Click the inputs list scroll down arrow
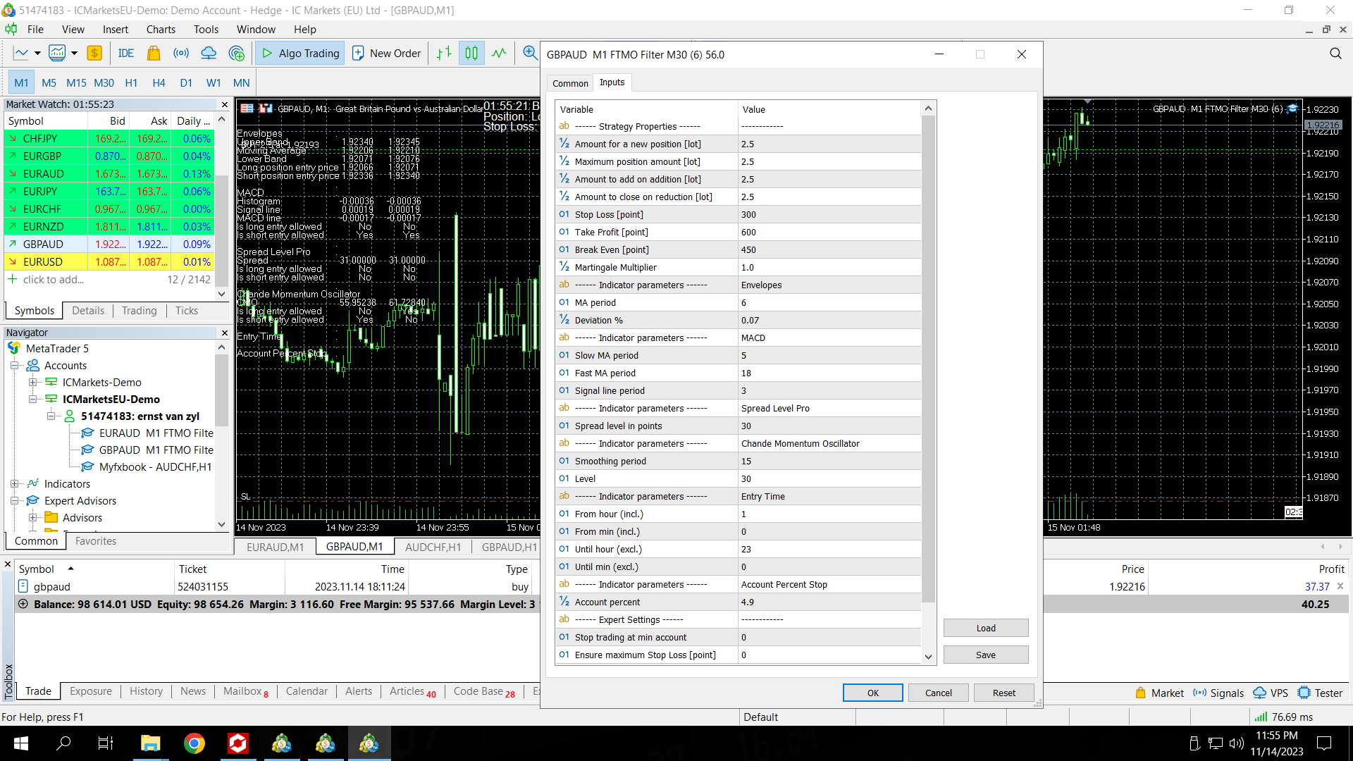The image size is (1353, 761). pyautogui.click(x=928, y=656)
